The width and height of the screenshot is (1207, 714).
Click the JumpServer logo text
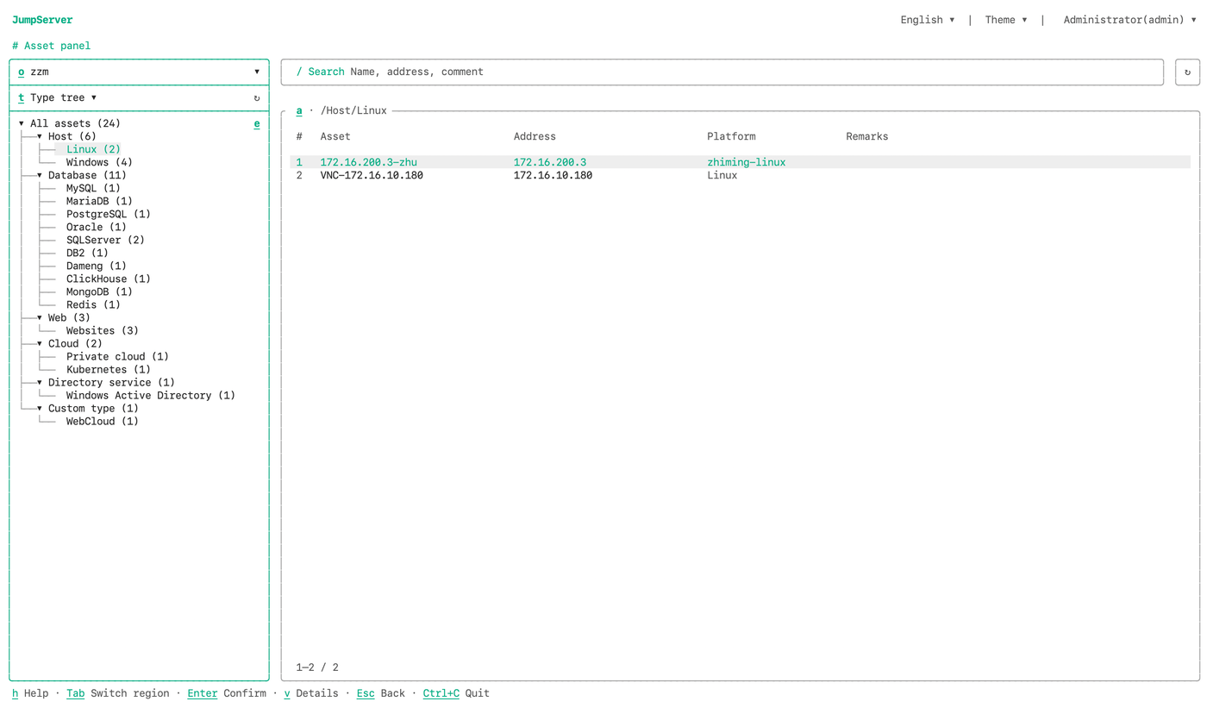point(42,20)
